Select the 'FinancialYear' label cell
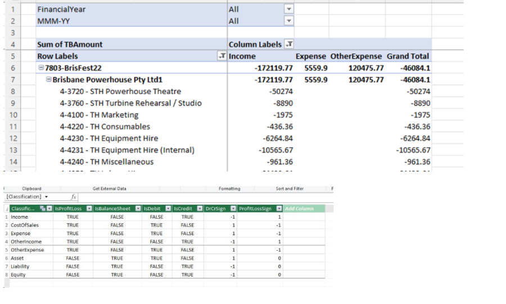The height and width of the screenshot is (304, 506). 132,10
